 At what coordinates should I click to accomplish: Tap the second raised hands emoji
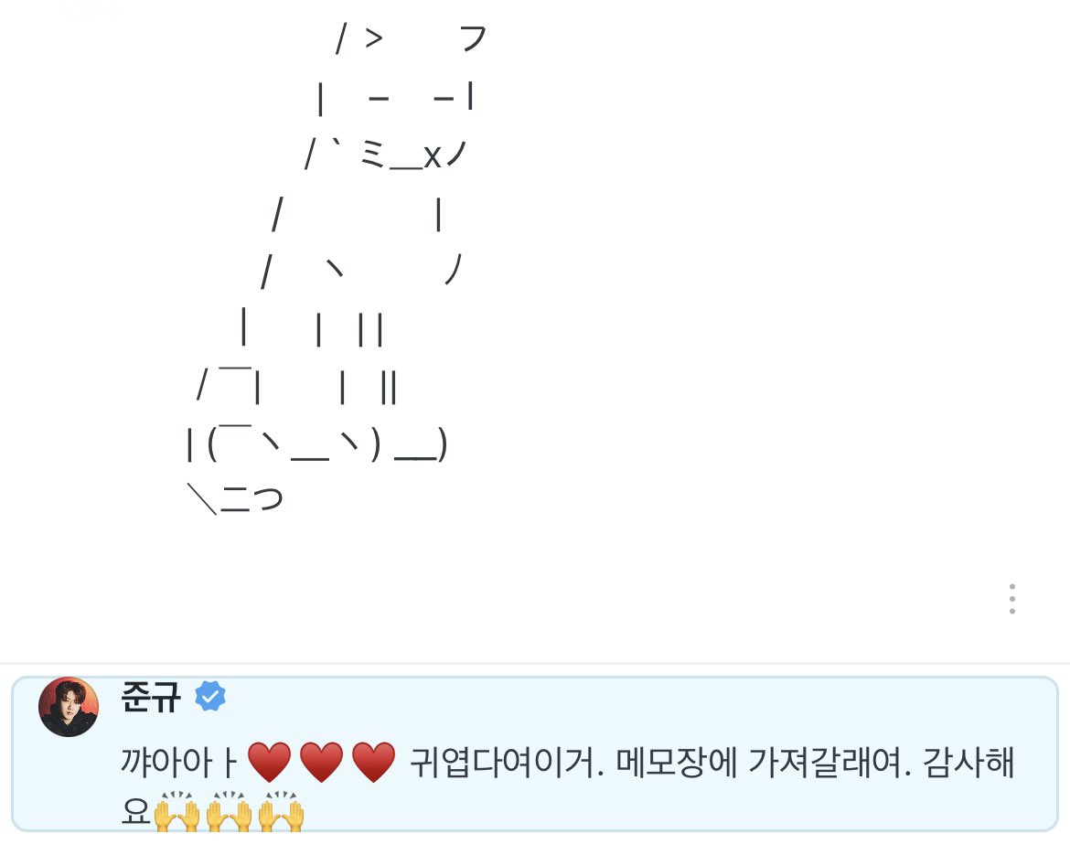(229, 811)
